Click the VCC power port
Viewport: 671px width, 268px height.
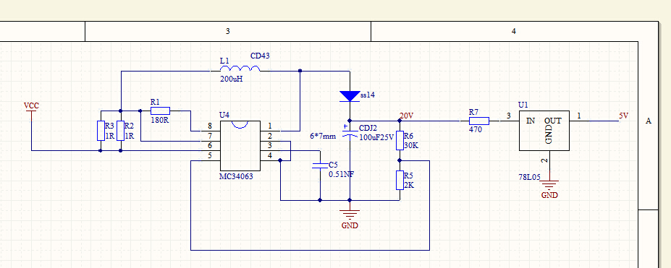(x=31, y=108)
